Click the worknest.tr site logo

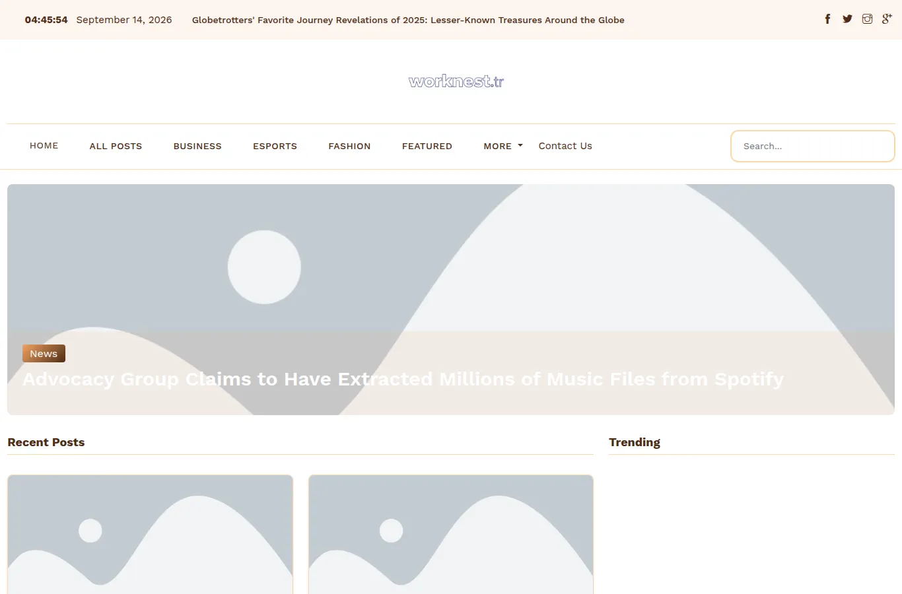click(456, 81)
